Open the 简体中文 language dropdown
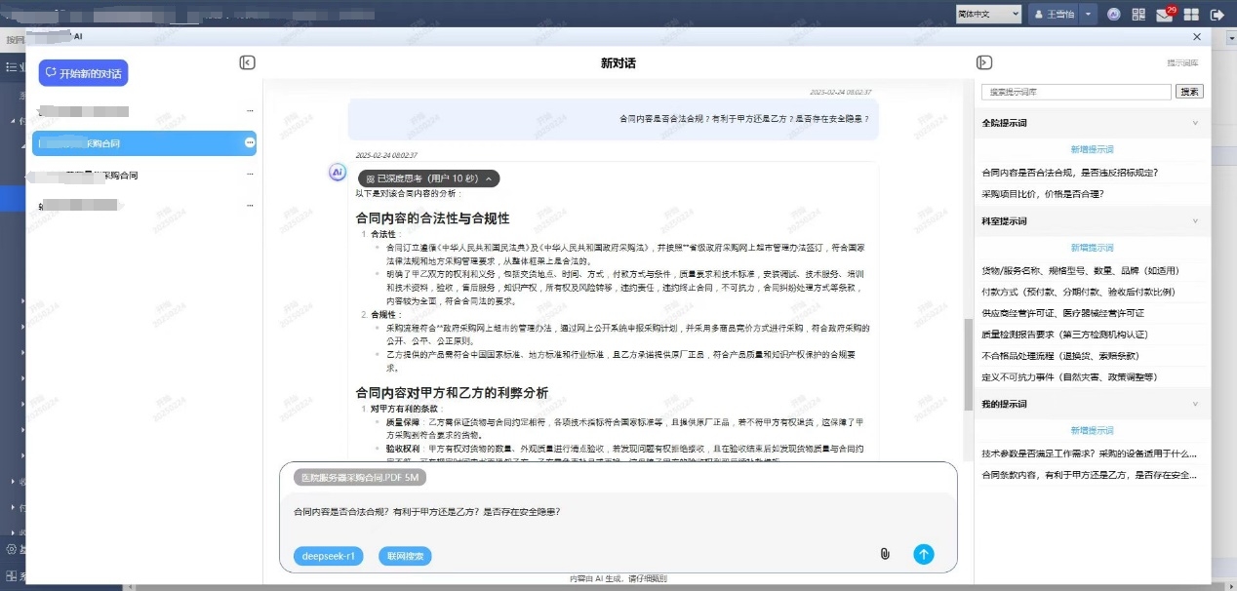This screenshot has height=591, width=1237. click(x=987, y=14)
